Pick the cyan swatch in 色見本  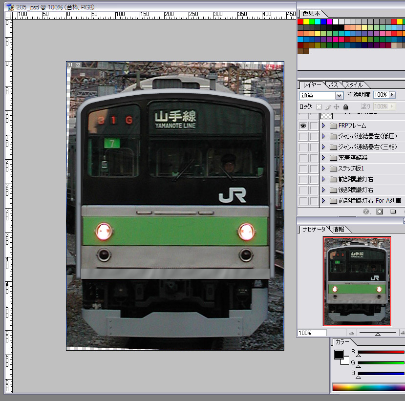coord(318,21)
